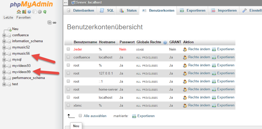262x129 pixels.
Task: Click left arrow collapse navigation panel icon
Action: tap(66, 3)
